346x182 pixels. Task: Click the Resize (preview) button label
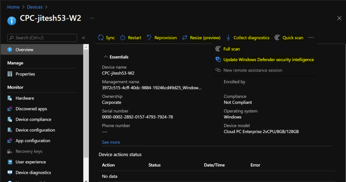(205, 38)
